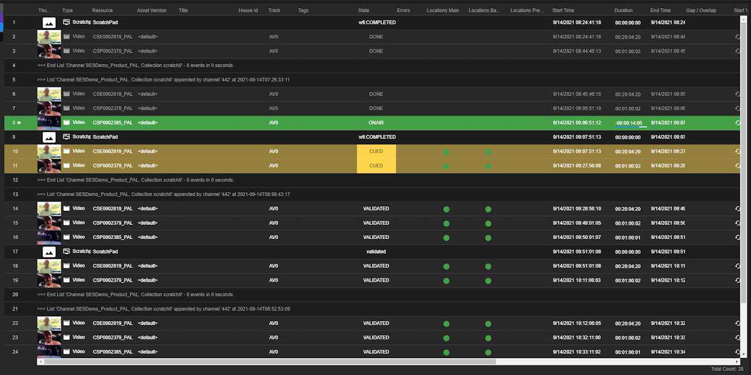
Task: Open the video thumbnail in row 2
Action: click(x=49, y=37)
